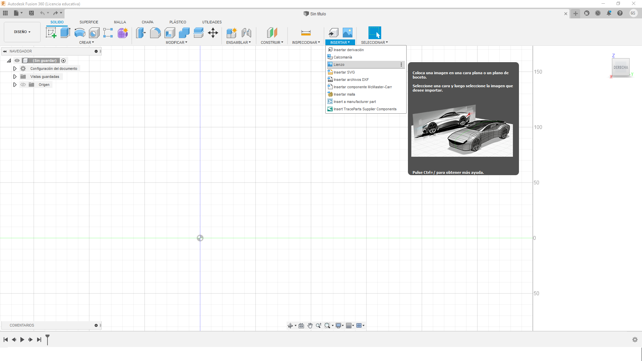Image resolution: width=642 pixels, height=361 pixels.
Task: Select Insertar SVG from the menu
Action: point(344,72)
